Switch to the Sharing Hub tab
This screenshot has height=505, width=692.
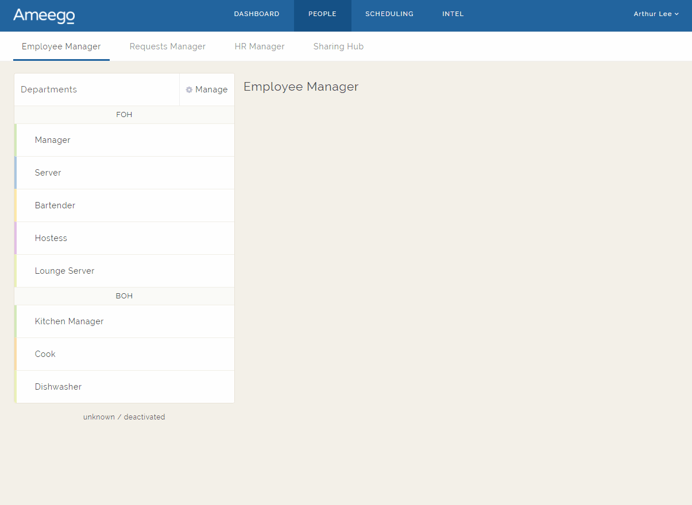tap(338, 46)
